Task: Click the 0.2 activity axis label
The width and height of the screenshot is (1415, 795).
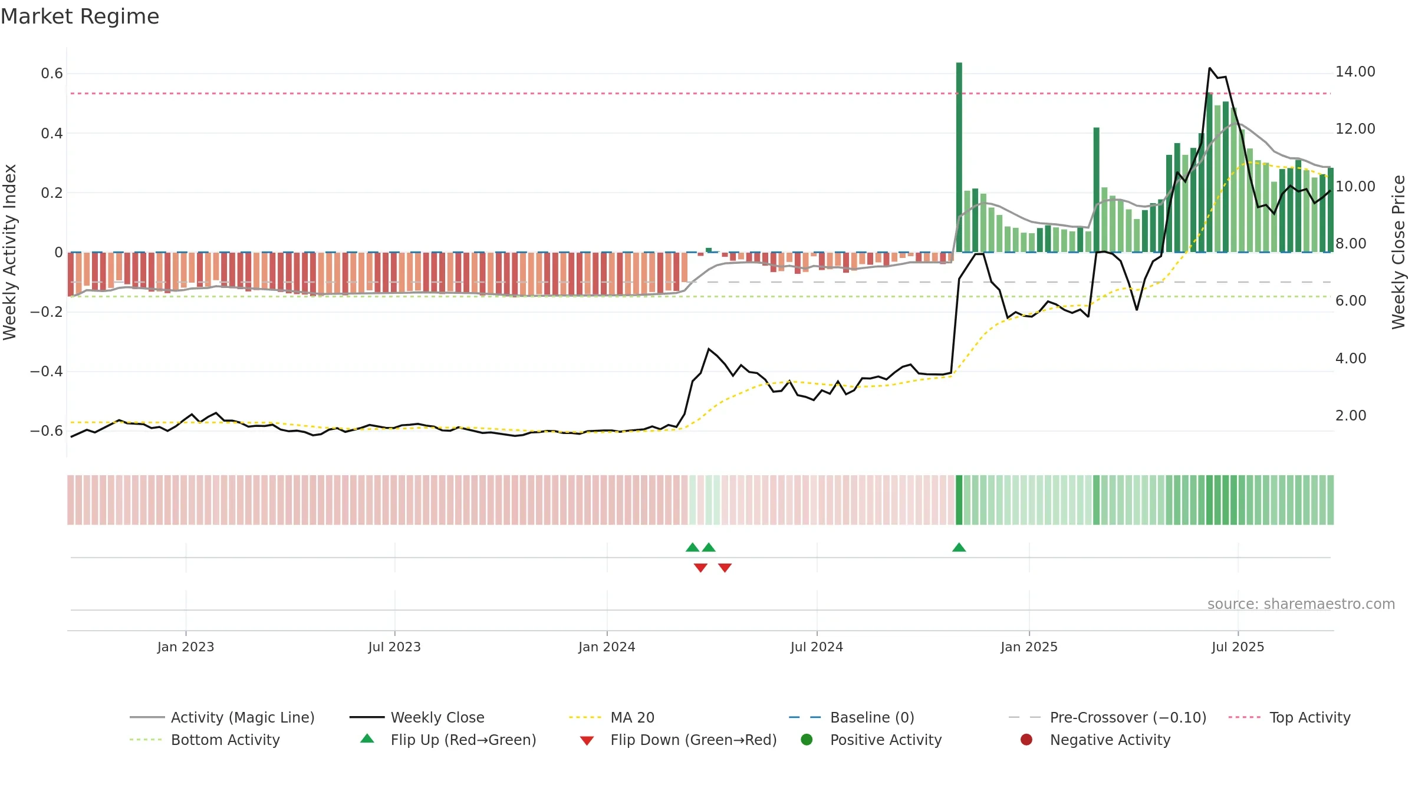Action: [52, 193]
